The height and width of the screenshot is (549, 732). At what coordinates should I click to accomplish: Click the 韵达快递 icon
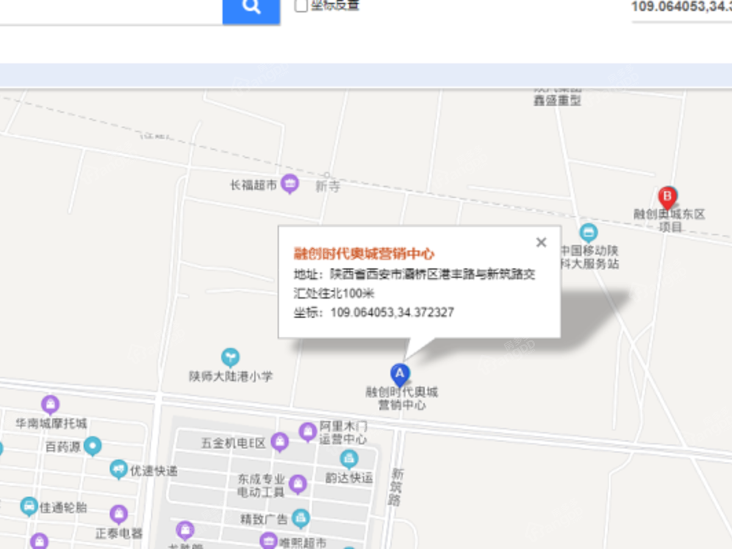pyautogui.click(x=349, y=458)
